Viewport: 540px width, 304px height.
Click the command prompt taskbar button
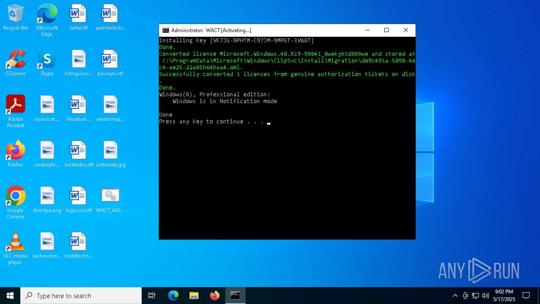235,296
